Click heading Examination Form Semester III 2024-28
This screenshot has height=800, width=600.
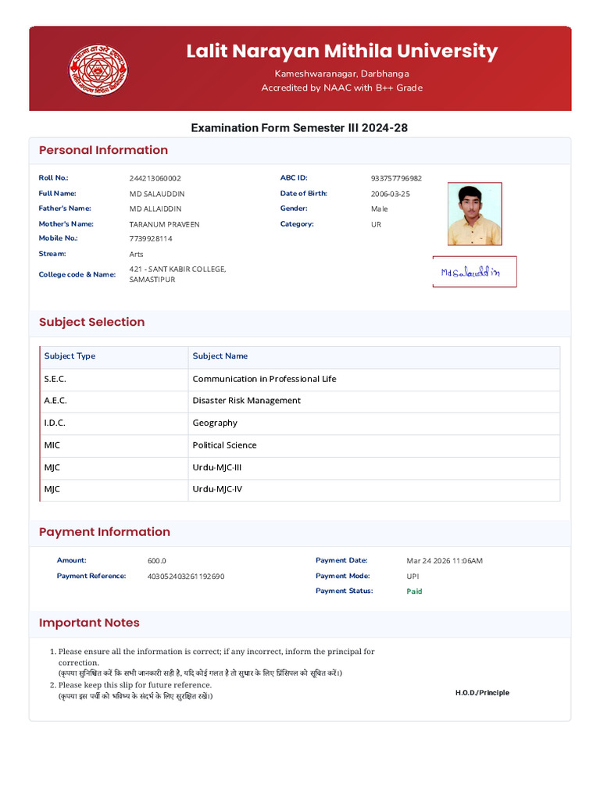tap(299, 127)
